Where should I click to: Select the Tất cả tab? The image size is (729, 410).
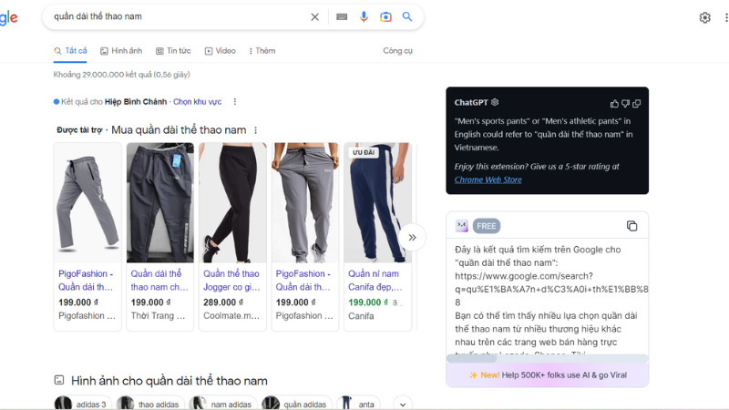pyautogui.click(x=71, y=51)
